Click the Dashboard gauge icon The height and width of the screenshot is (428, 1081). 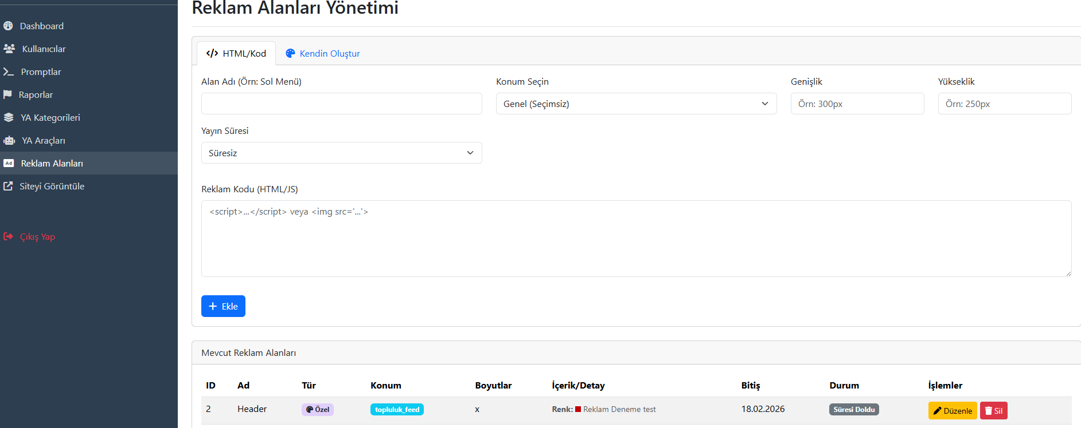click(8, 26)
